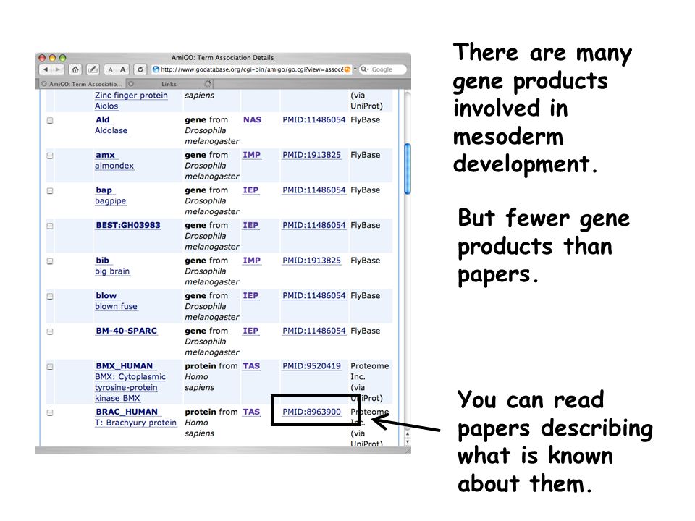Screen dimensions: 695x521
Task: Open the T: Brachyury protein link
Action: point(135,422)
